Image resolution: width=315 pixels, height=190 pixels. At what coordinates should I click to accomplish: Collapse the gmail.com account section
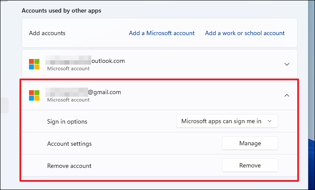pos(287,95)
